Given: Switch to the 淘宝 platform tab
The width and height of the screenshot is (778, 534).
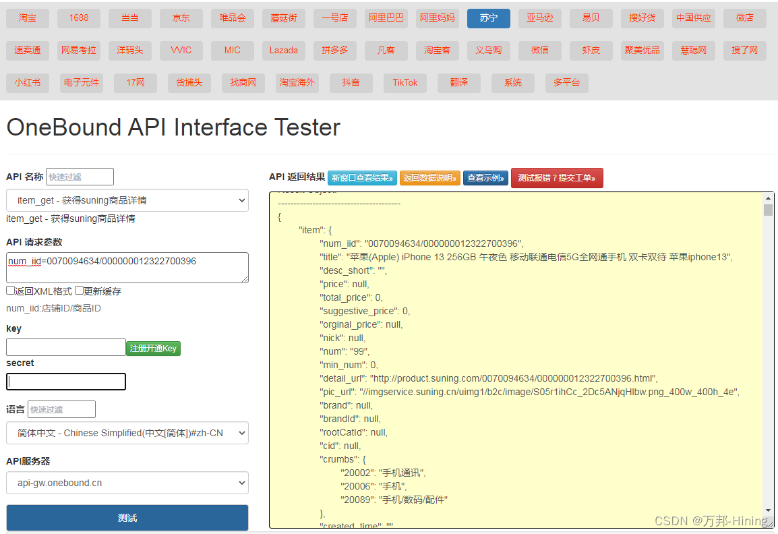Looking at the screenshot, I should click(x=27, y=18).
